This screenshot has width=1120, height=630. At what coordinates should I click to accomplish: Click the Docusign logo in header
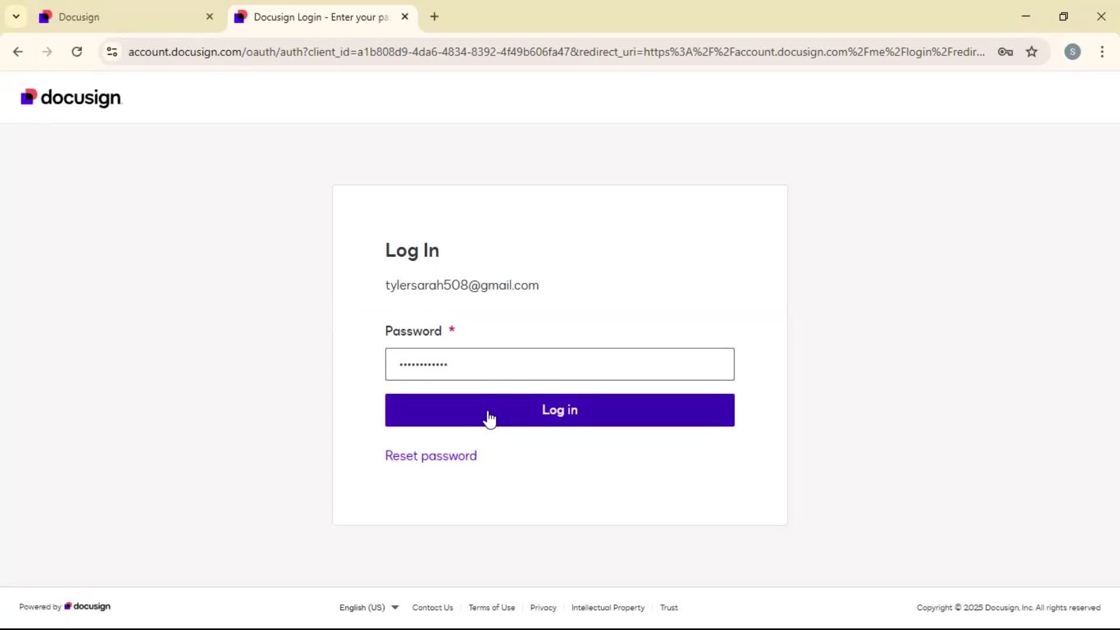coord(71,97)
